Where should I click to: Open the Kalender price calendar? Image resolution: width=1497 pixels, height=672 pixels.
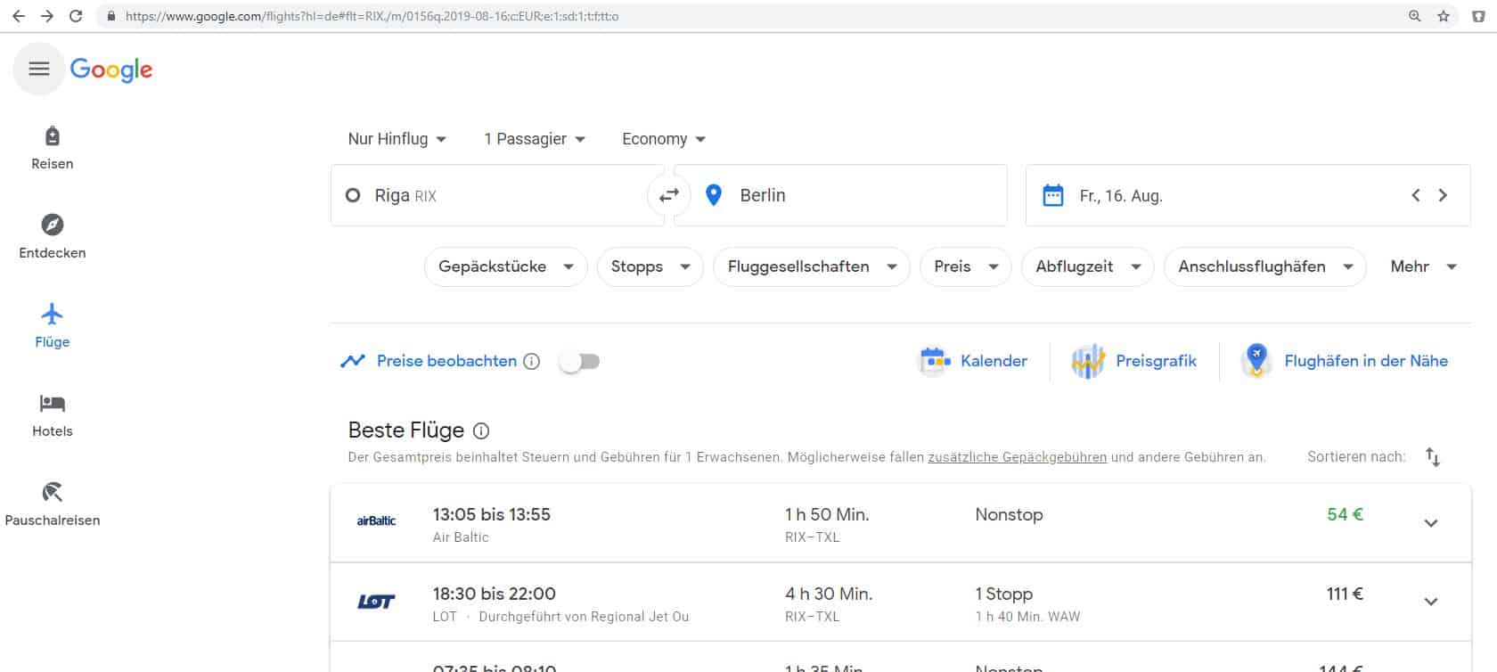pos(973,361)
